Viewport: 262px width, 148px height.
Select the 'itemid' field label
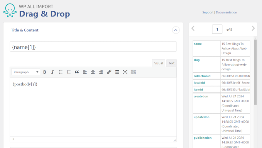(x=198, y=90)
